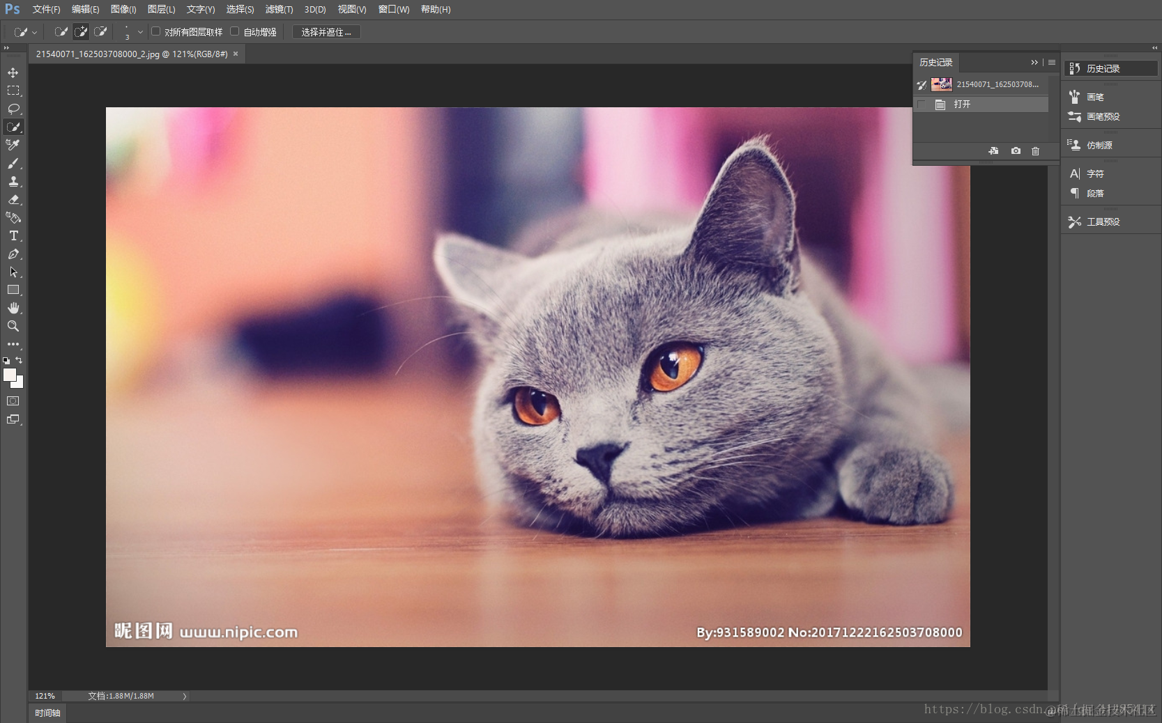
Task: Open the 滤镜(T) menu
Action: 279,9
